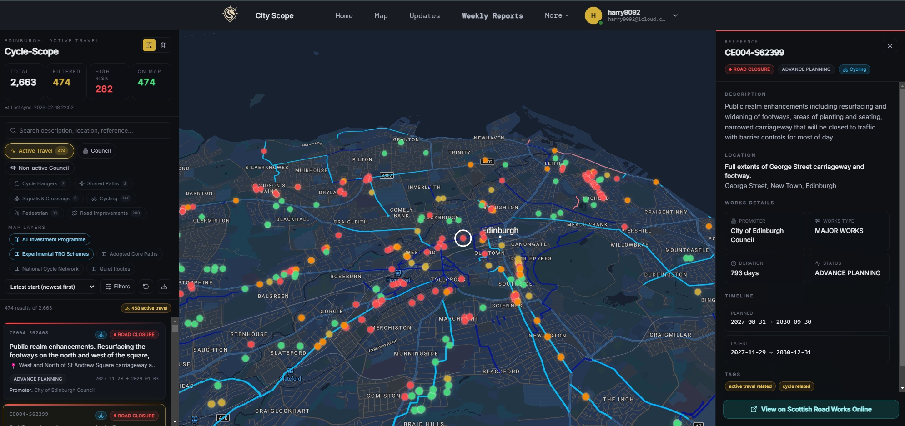Expand the More navigation menu
The image size is (905, 426).
[557, 15]
